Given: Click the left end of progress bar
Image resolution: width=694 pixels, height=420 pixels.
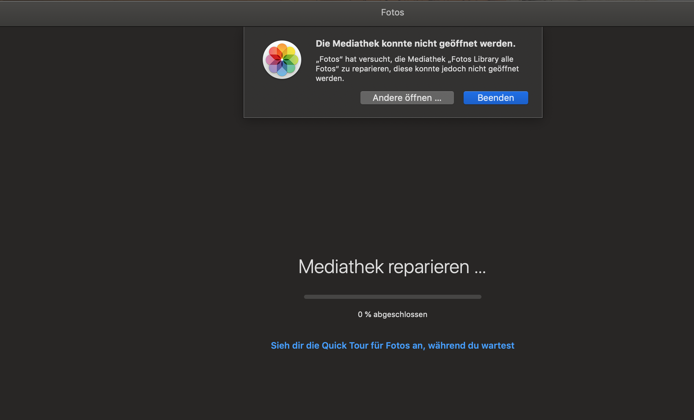Looking at the screenshot, I should (306, 297).
